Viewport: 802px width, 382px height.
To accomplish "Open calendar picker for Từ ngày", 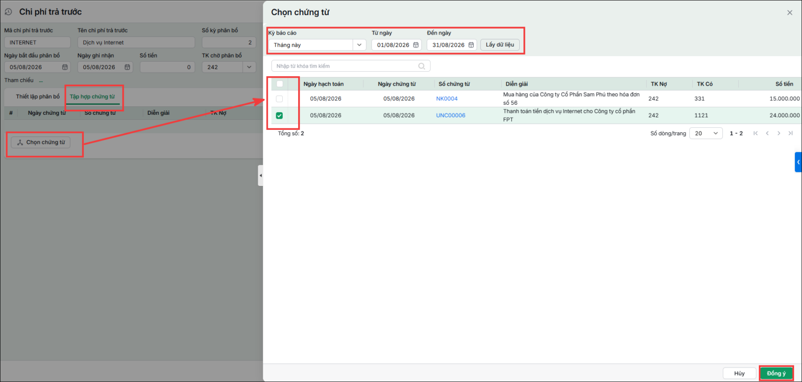I will 416,45.
